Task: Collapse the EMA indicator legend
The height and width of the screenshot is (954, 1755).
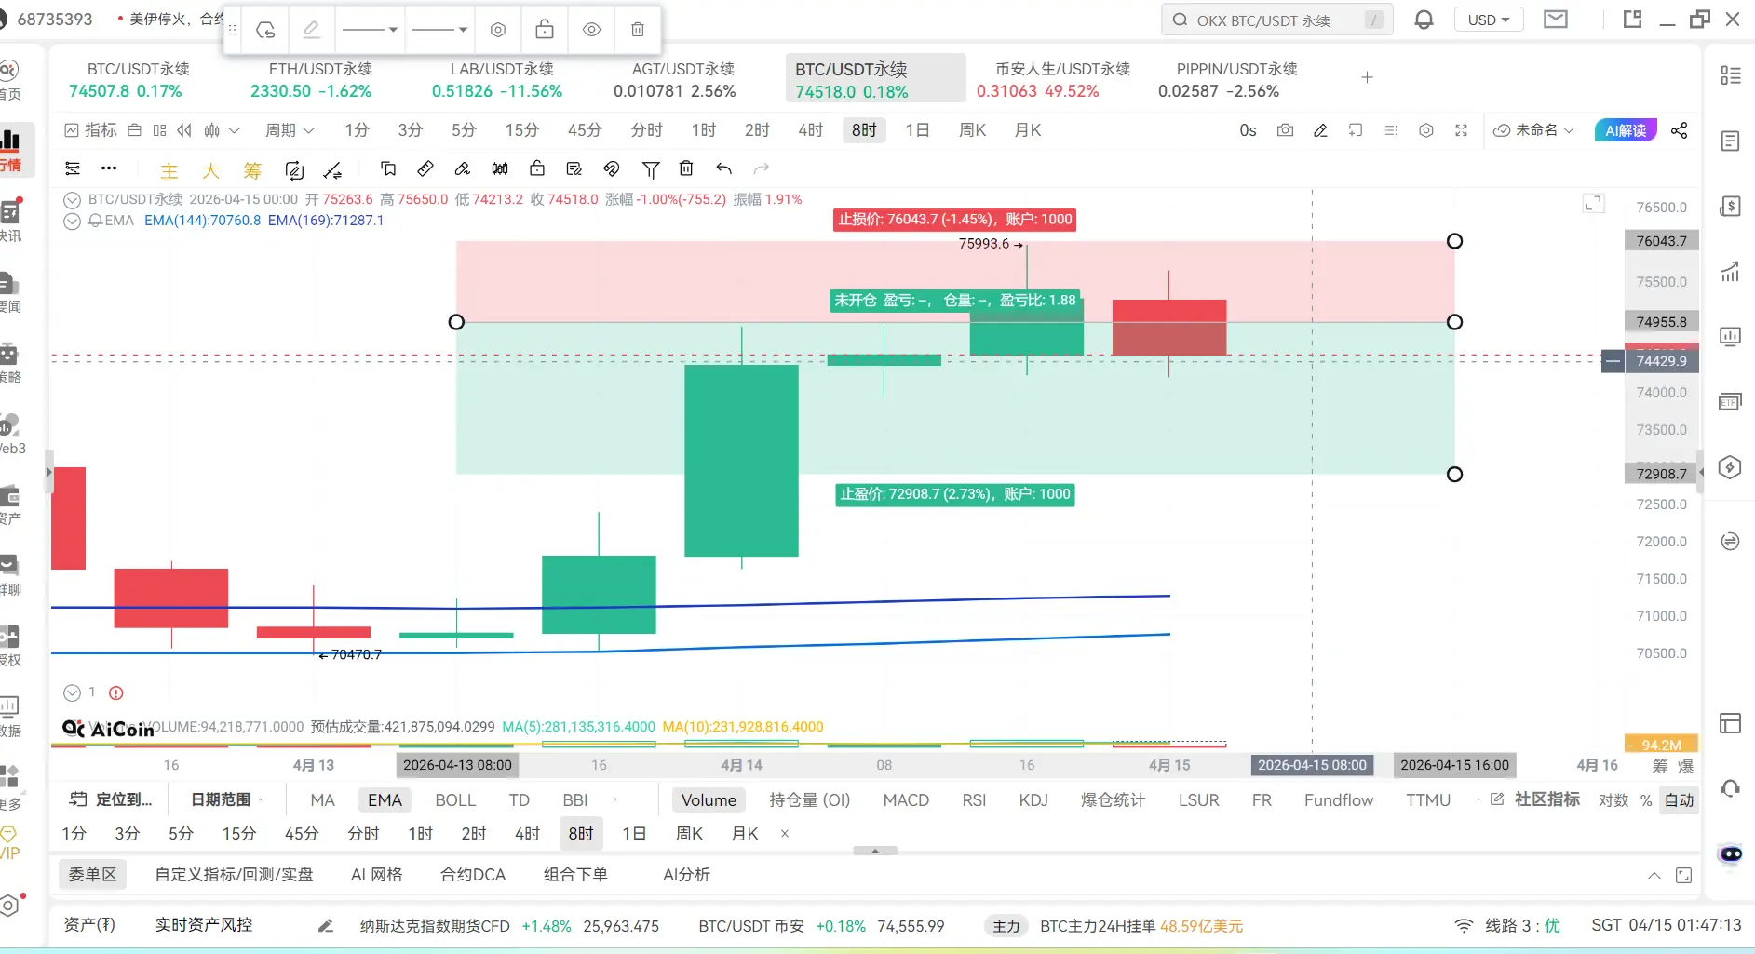Action: pyautogui.click(x=72, y=221)
